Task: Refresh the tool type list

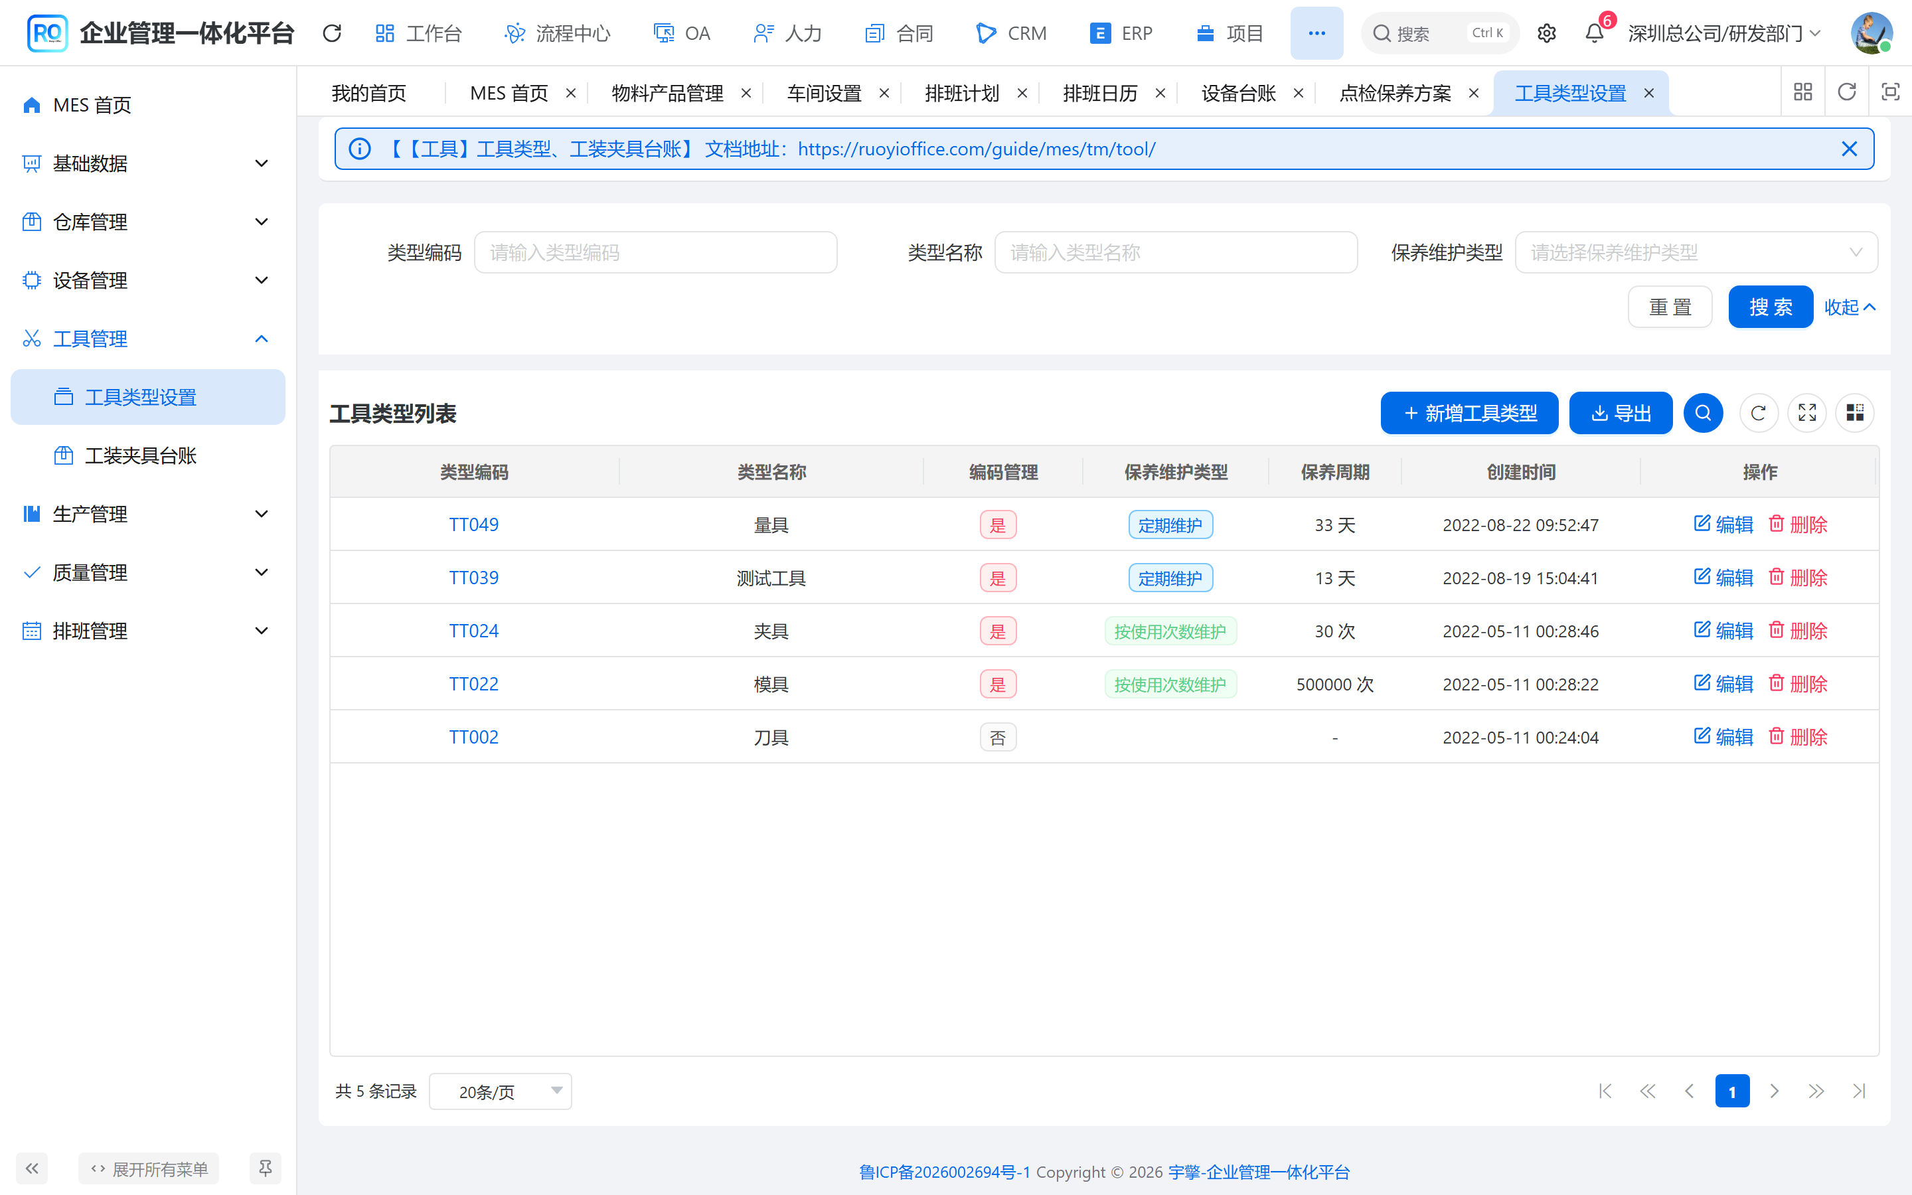Action: [1758, 412]
